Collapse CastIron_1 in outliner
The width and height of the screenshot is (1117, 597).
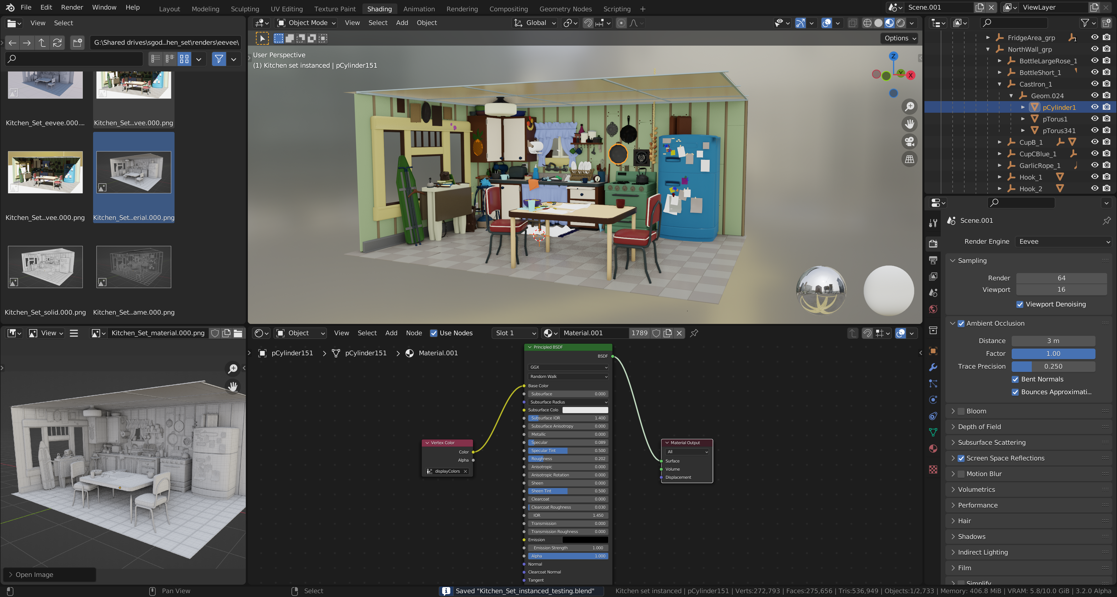[x=999, y=85]
